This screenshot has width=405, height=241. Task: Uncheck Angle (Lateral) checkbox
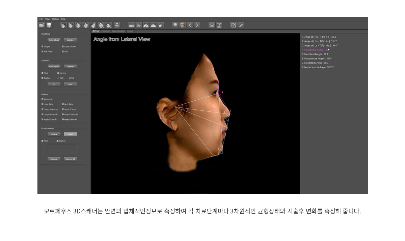coord(63,119)
